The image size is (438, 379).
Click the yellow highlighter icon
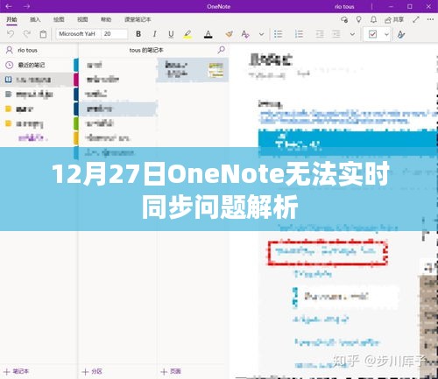187,34
